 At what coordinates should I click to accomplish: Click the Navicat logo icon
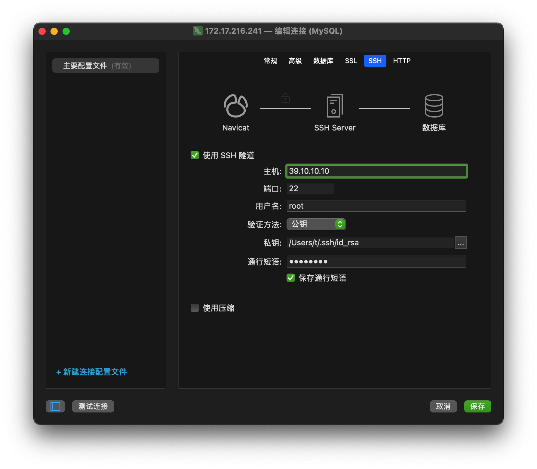click(x=236, y=106)
